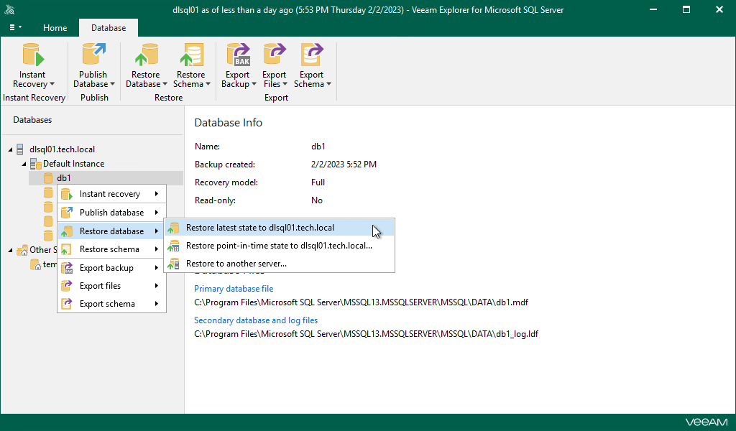Viewport: 736px width, 431px height.
Task: Choose Instant recovery from context menu
Action: point(111,194)
